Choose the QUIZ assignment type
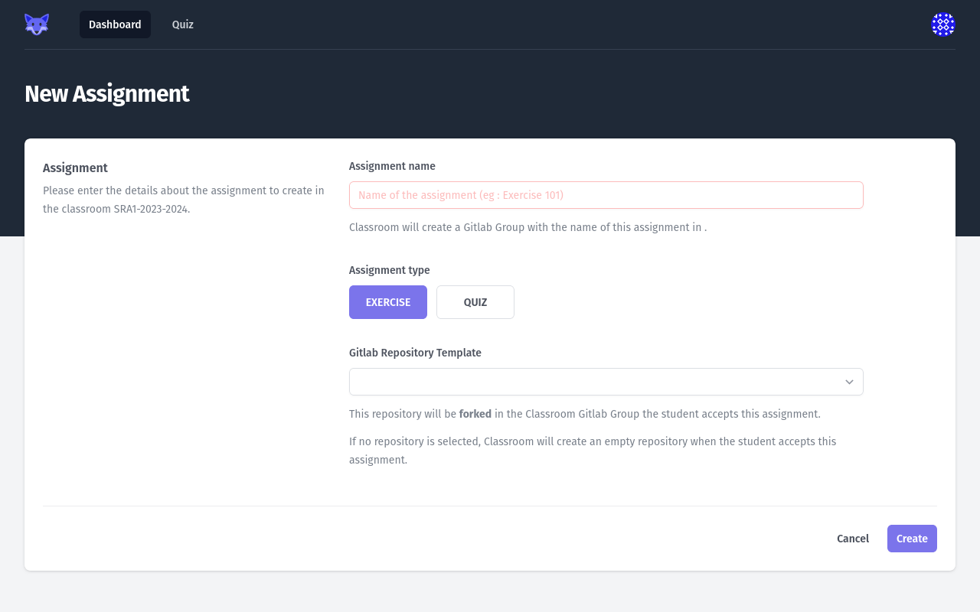980x612 pixels. pos(475,302)
